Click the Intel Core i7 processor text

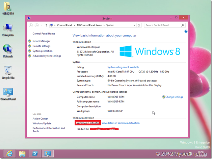(138, 72)
